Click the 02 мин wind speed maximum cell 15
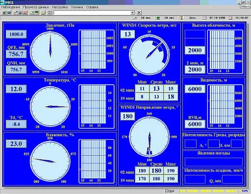Viewport: 251px width, 194px height. pos(171,89)
